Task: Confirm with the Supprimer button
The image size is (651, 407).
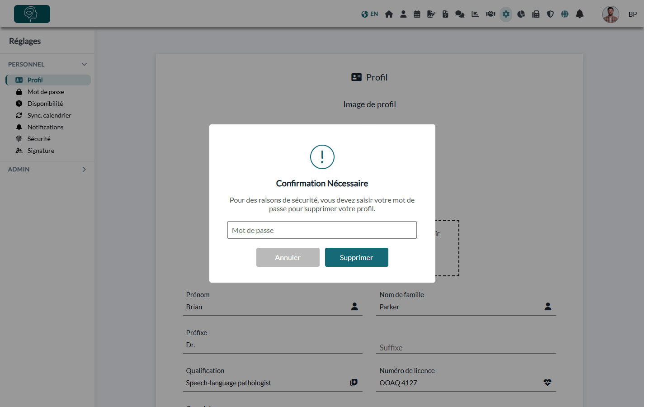Action: tap(357, 257)
